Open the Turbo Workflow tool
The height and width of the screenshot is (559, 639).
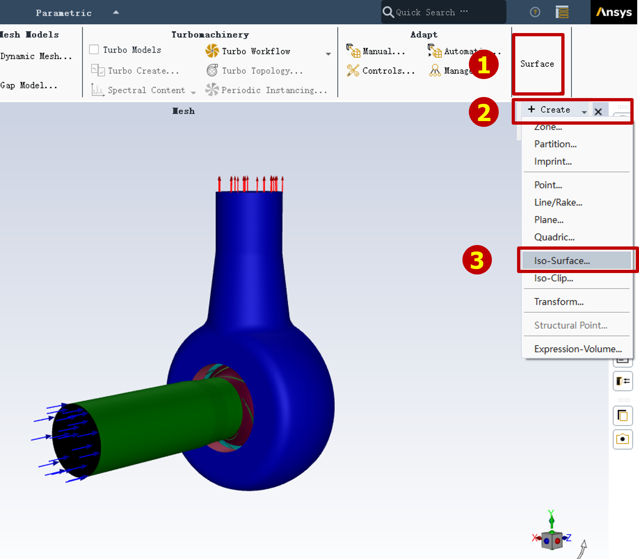248,51
